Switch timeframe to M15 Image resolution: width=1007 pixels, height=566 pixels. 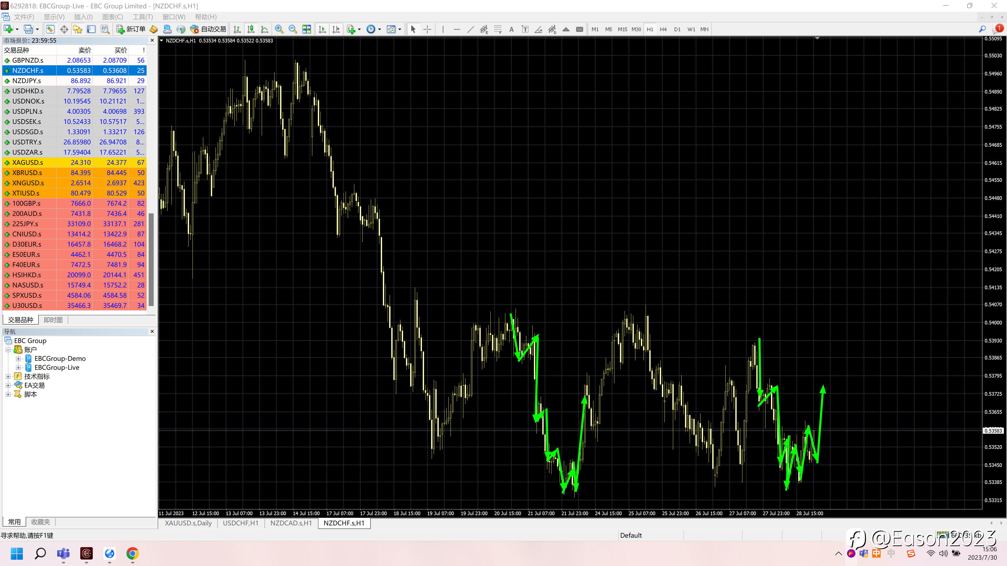622,29
